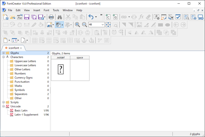Open the Insert menu

[x=37, y=10]
